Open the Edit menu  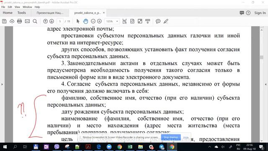click(10, 7)
